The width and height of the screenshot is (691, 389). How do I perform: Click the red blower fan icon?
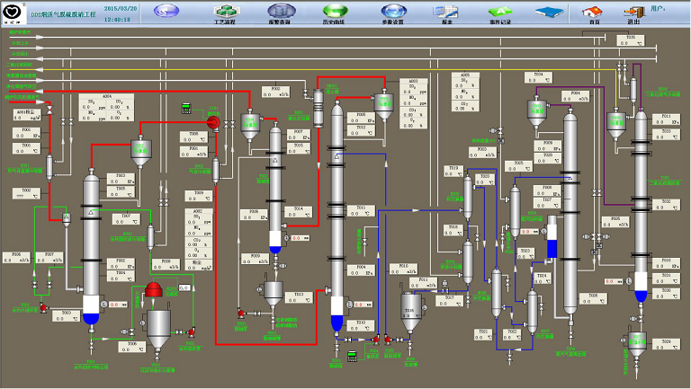point(213,123)
